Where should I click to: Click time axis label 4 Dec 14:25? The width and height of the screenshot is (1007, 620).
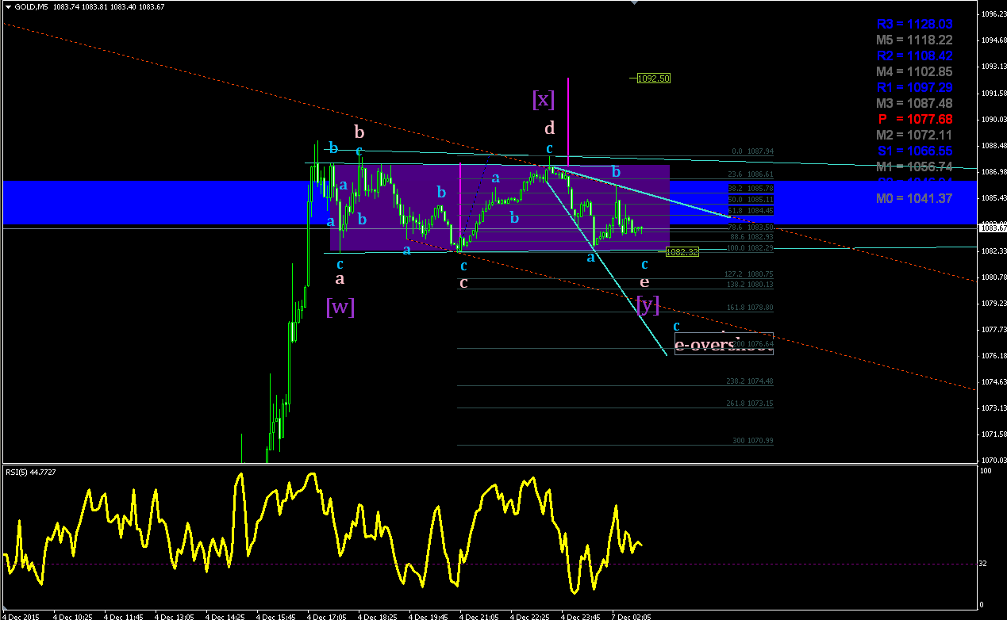tap(225, 615)
